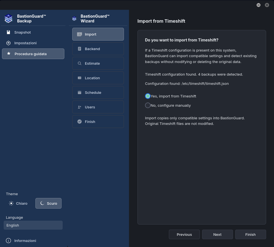Image resolution: width=274 pixels, height=247 pixels.
Task: Click the BastionGuard Backup logo icon
Action: [x=8, y=18]
